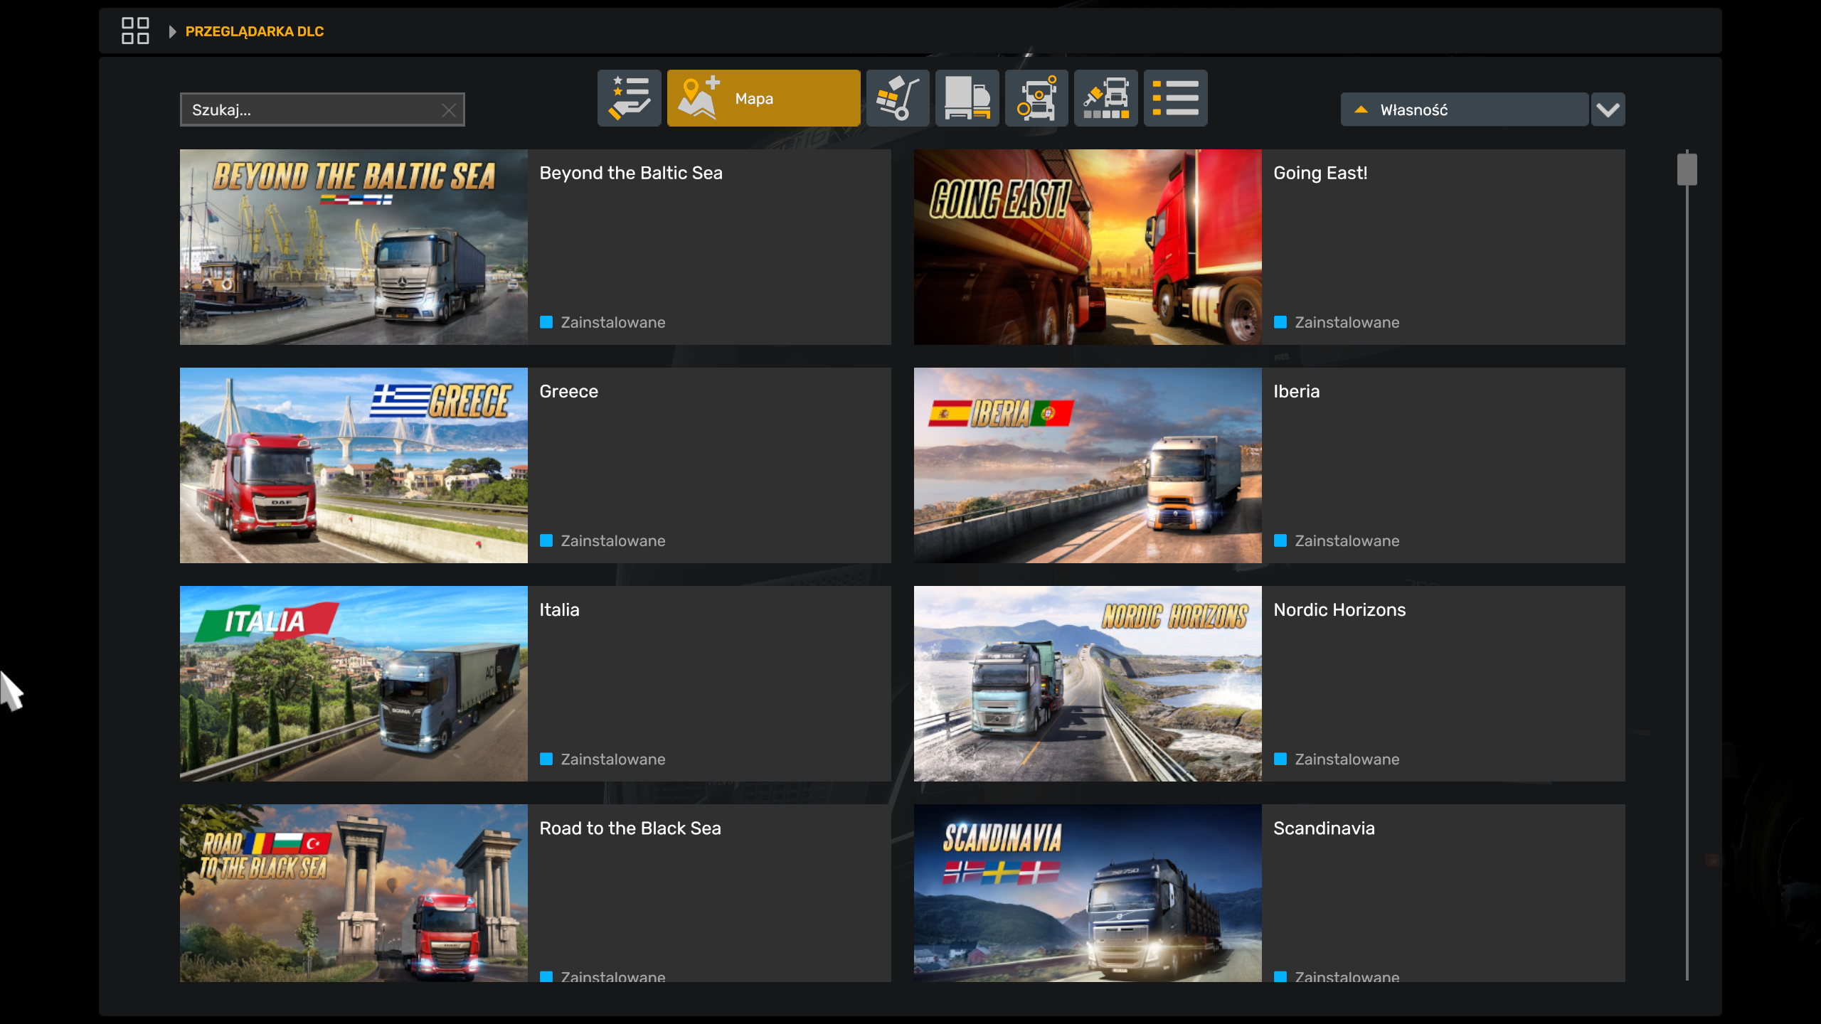The height and width of the screenshot is (1024, 1821).
Task: Select the truck tuning parts category icon
Action: 1036,98
